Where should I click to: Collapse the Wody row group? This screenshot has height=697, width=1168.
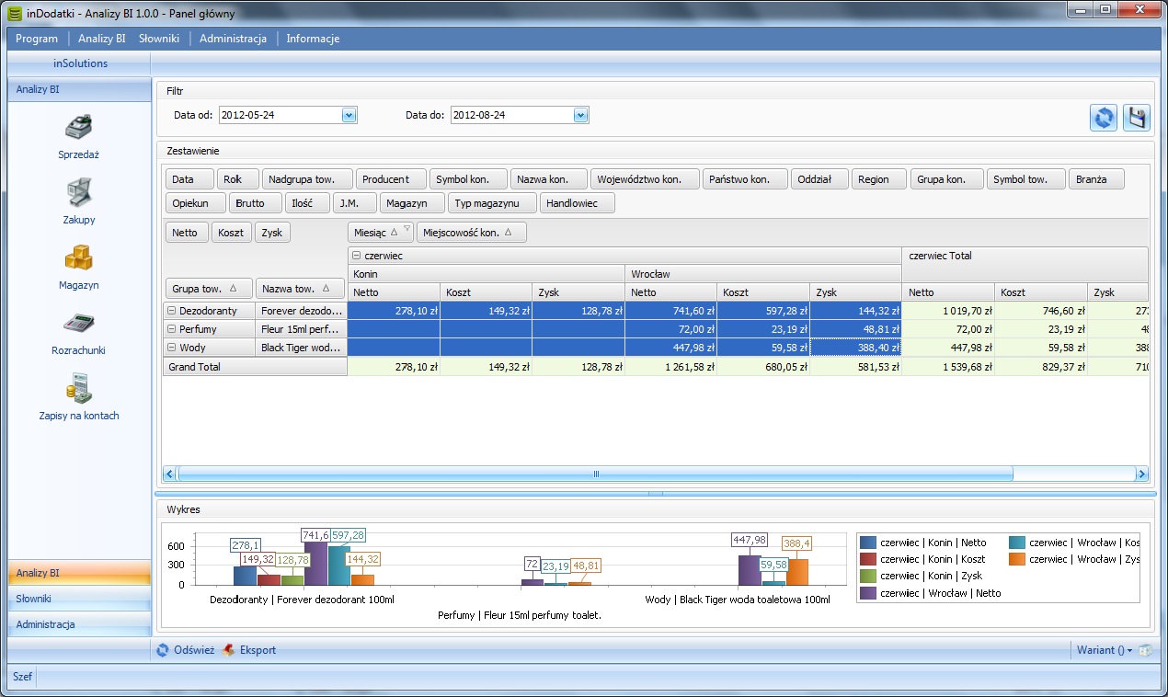172,348
